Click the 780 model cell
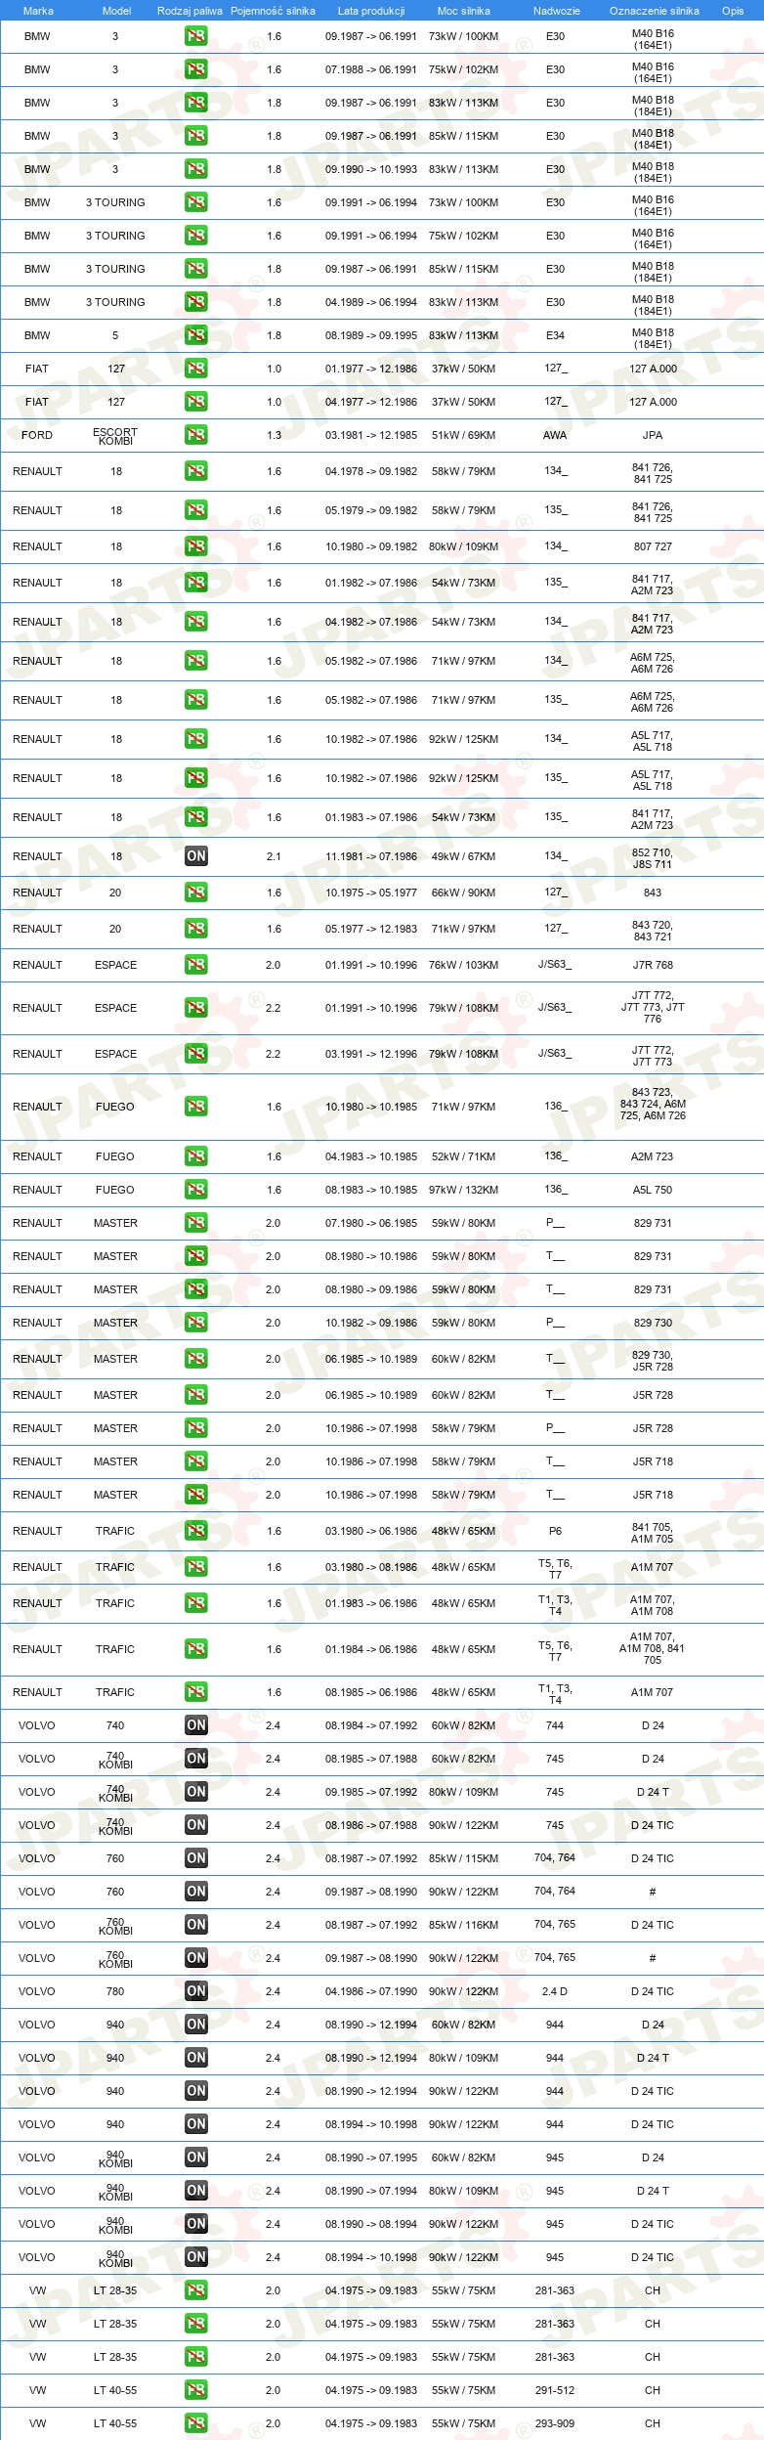Screen dimensions: 764x2440 click(x=115, y=1991)
